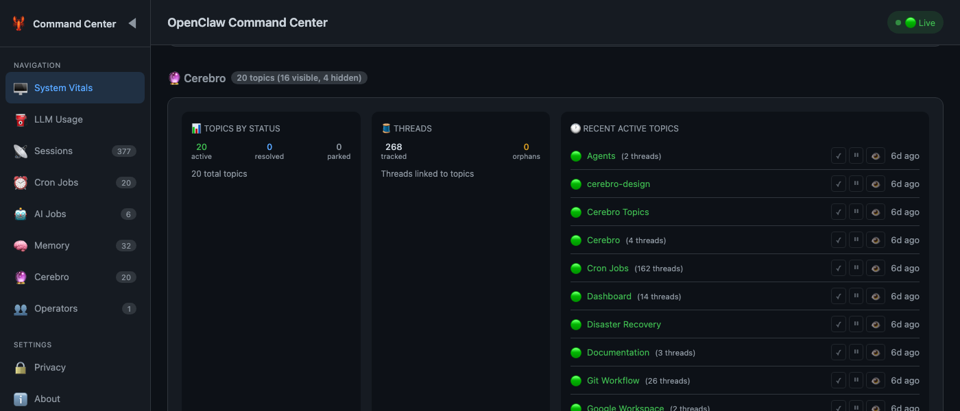Open the Cron Jobs topic link
This screenshot has width=960, height=411.
[x=608, y=269]
